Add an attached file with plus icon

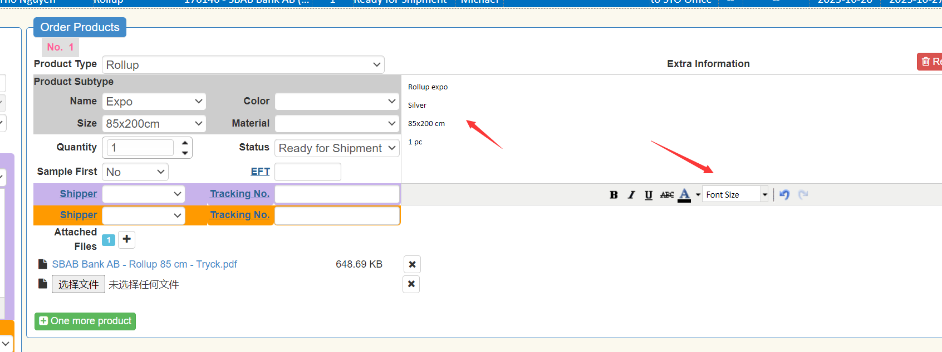click(x=127, y=239)
